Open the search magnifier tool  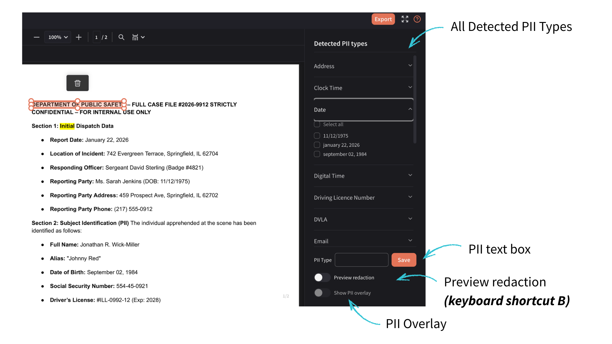121,37
